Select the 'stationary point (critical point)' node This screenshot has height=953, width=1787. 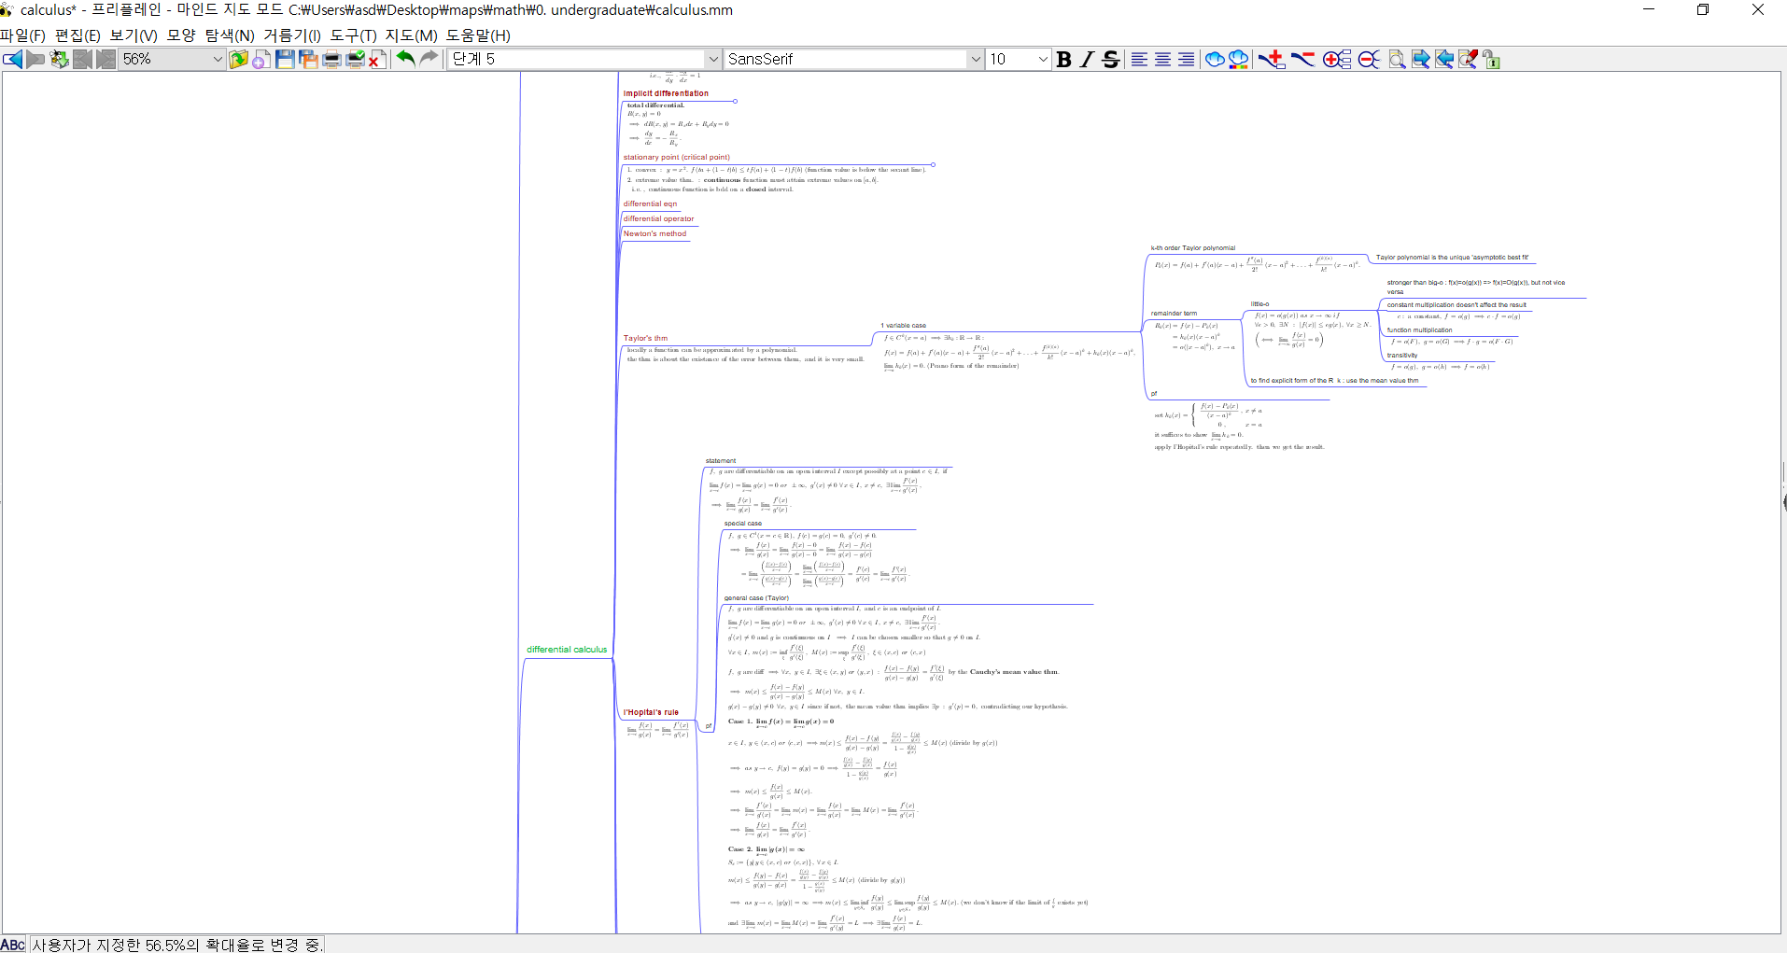click(677, 158)
